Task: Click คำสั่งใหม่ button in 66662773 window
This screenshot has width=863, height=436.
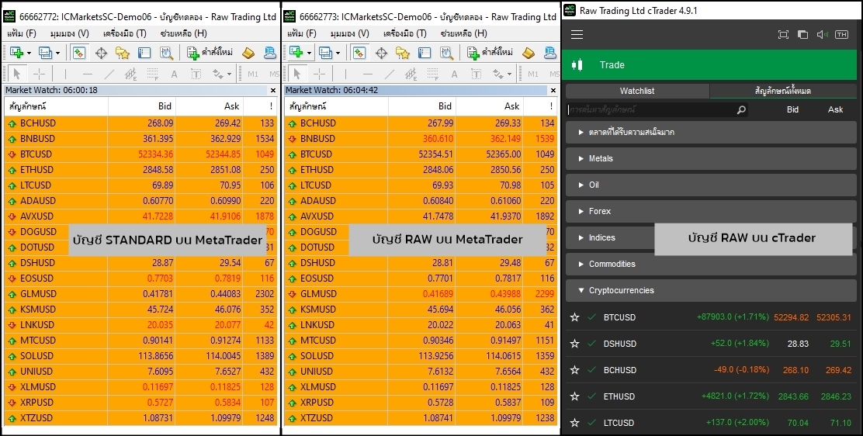Action: (x=490, y=53)
